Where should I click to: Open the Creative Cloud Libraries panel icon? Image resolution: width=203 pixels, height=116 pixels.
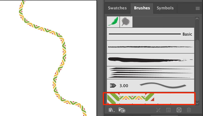point(122,110)
